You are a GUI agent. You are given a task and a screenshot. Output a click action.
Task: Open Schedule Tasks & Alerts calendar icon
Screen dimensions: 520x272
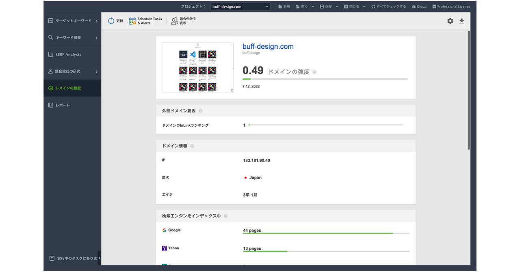click(x=132, y=21)
